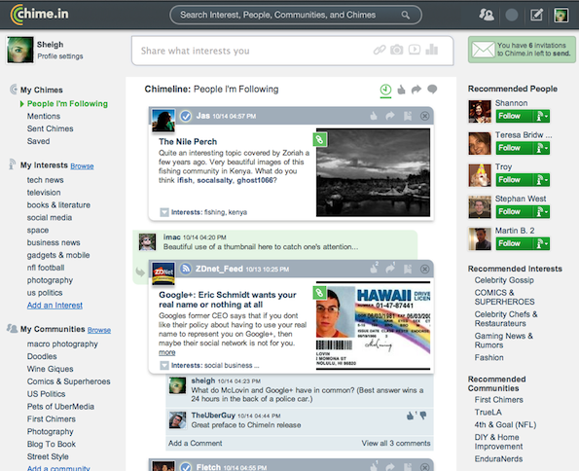This screenshot has height=471, width=579.
Task: Close the ZDnet_Feed chime
Action: point(424,269)
